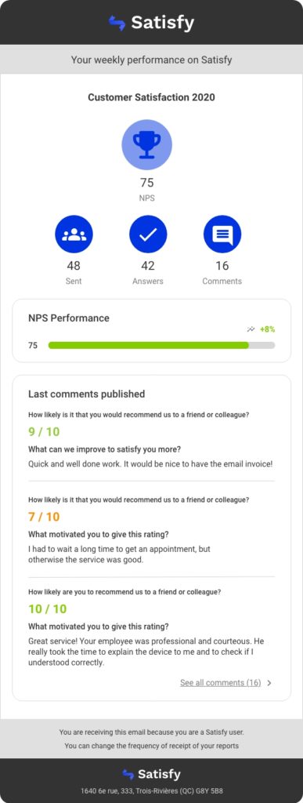Viewport: 303px width, 803px height.
Task: Click the trophy NPS icon
Action: (x=146, y=145)
